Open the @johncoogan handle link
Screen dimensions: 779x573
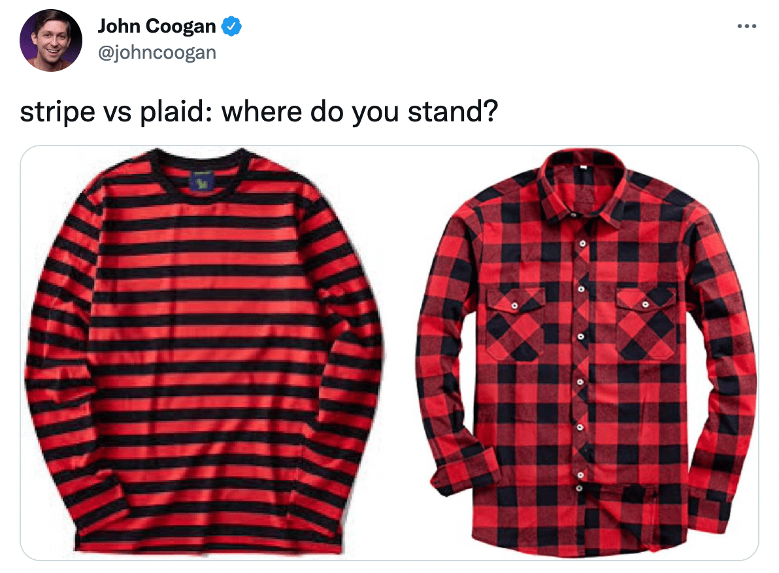tap(157, 53)
